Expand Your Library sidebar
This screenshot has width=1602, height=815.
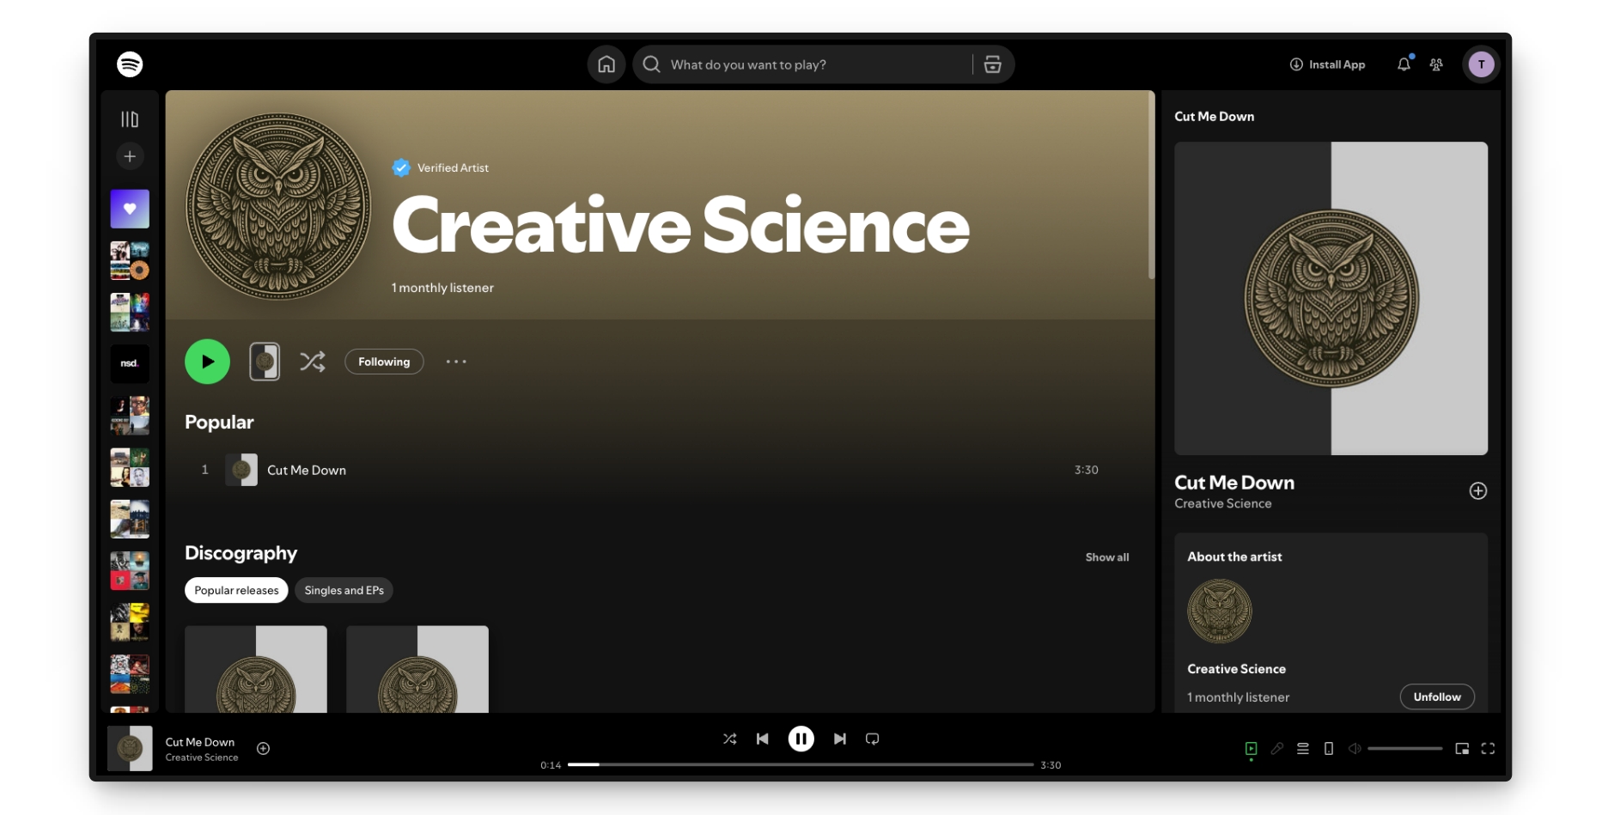130,119
